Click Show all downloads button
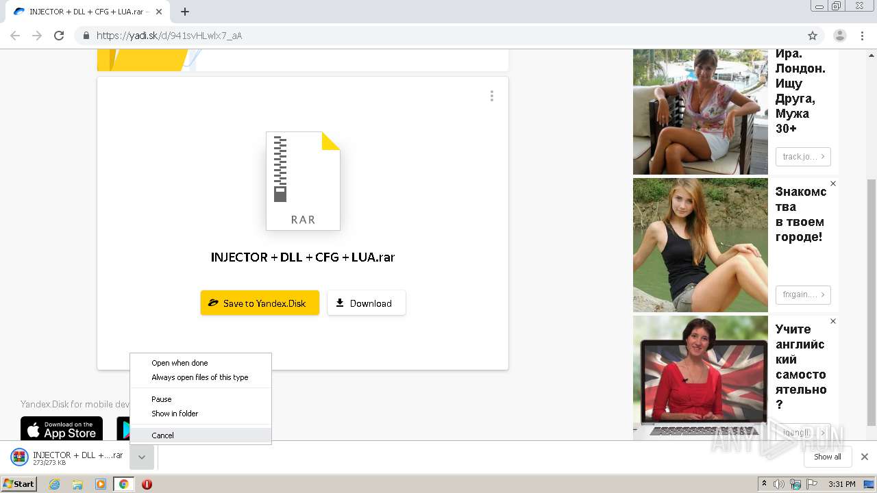The image size is (877, 493). click(x=828, y=457)
